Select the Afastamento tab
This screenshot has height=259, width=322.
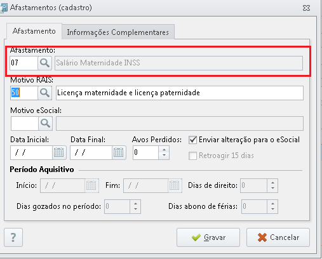[x=34, y=31]
